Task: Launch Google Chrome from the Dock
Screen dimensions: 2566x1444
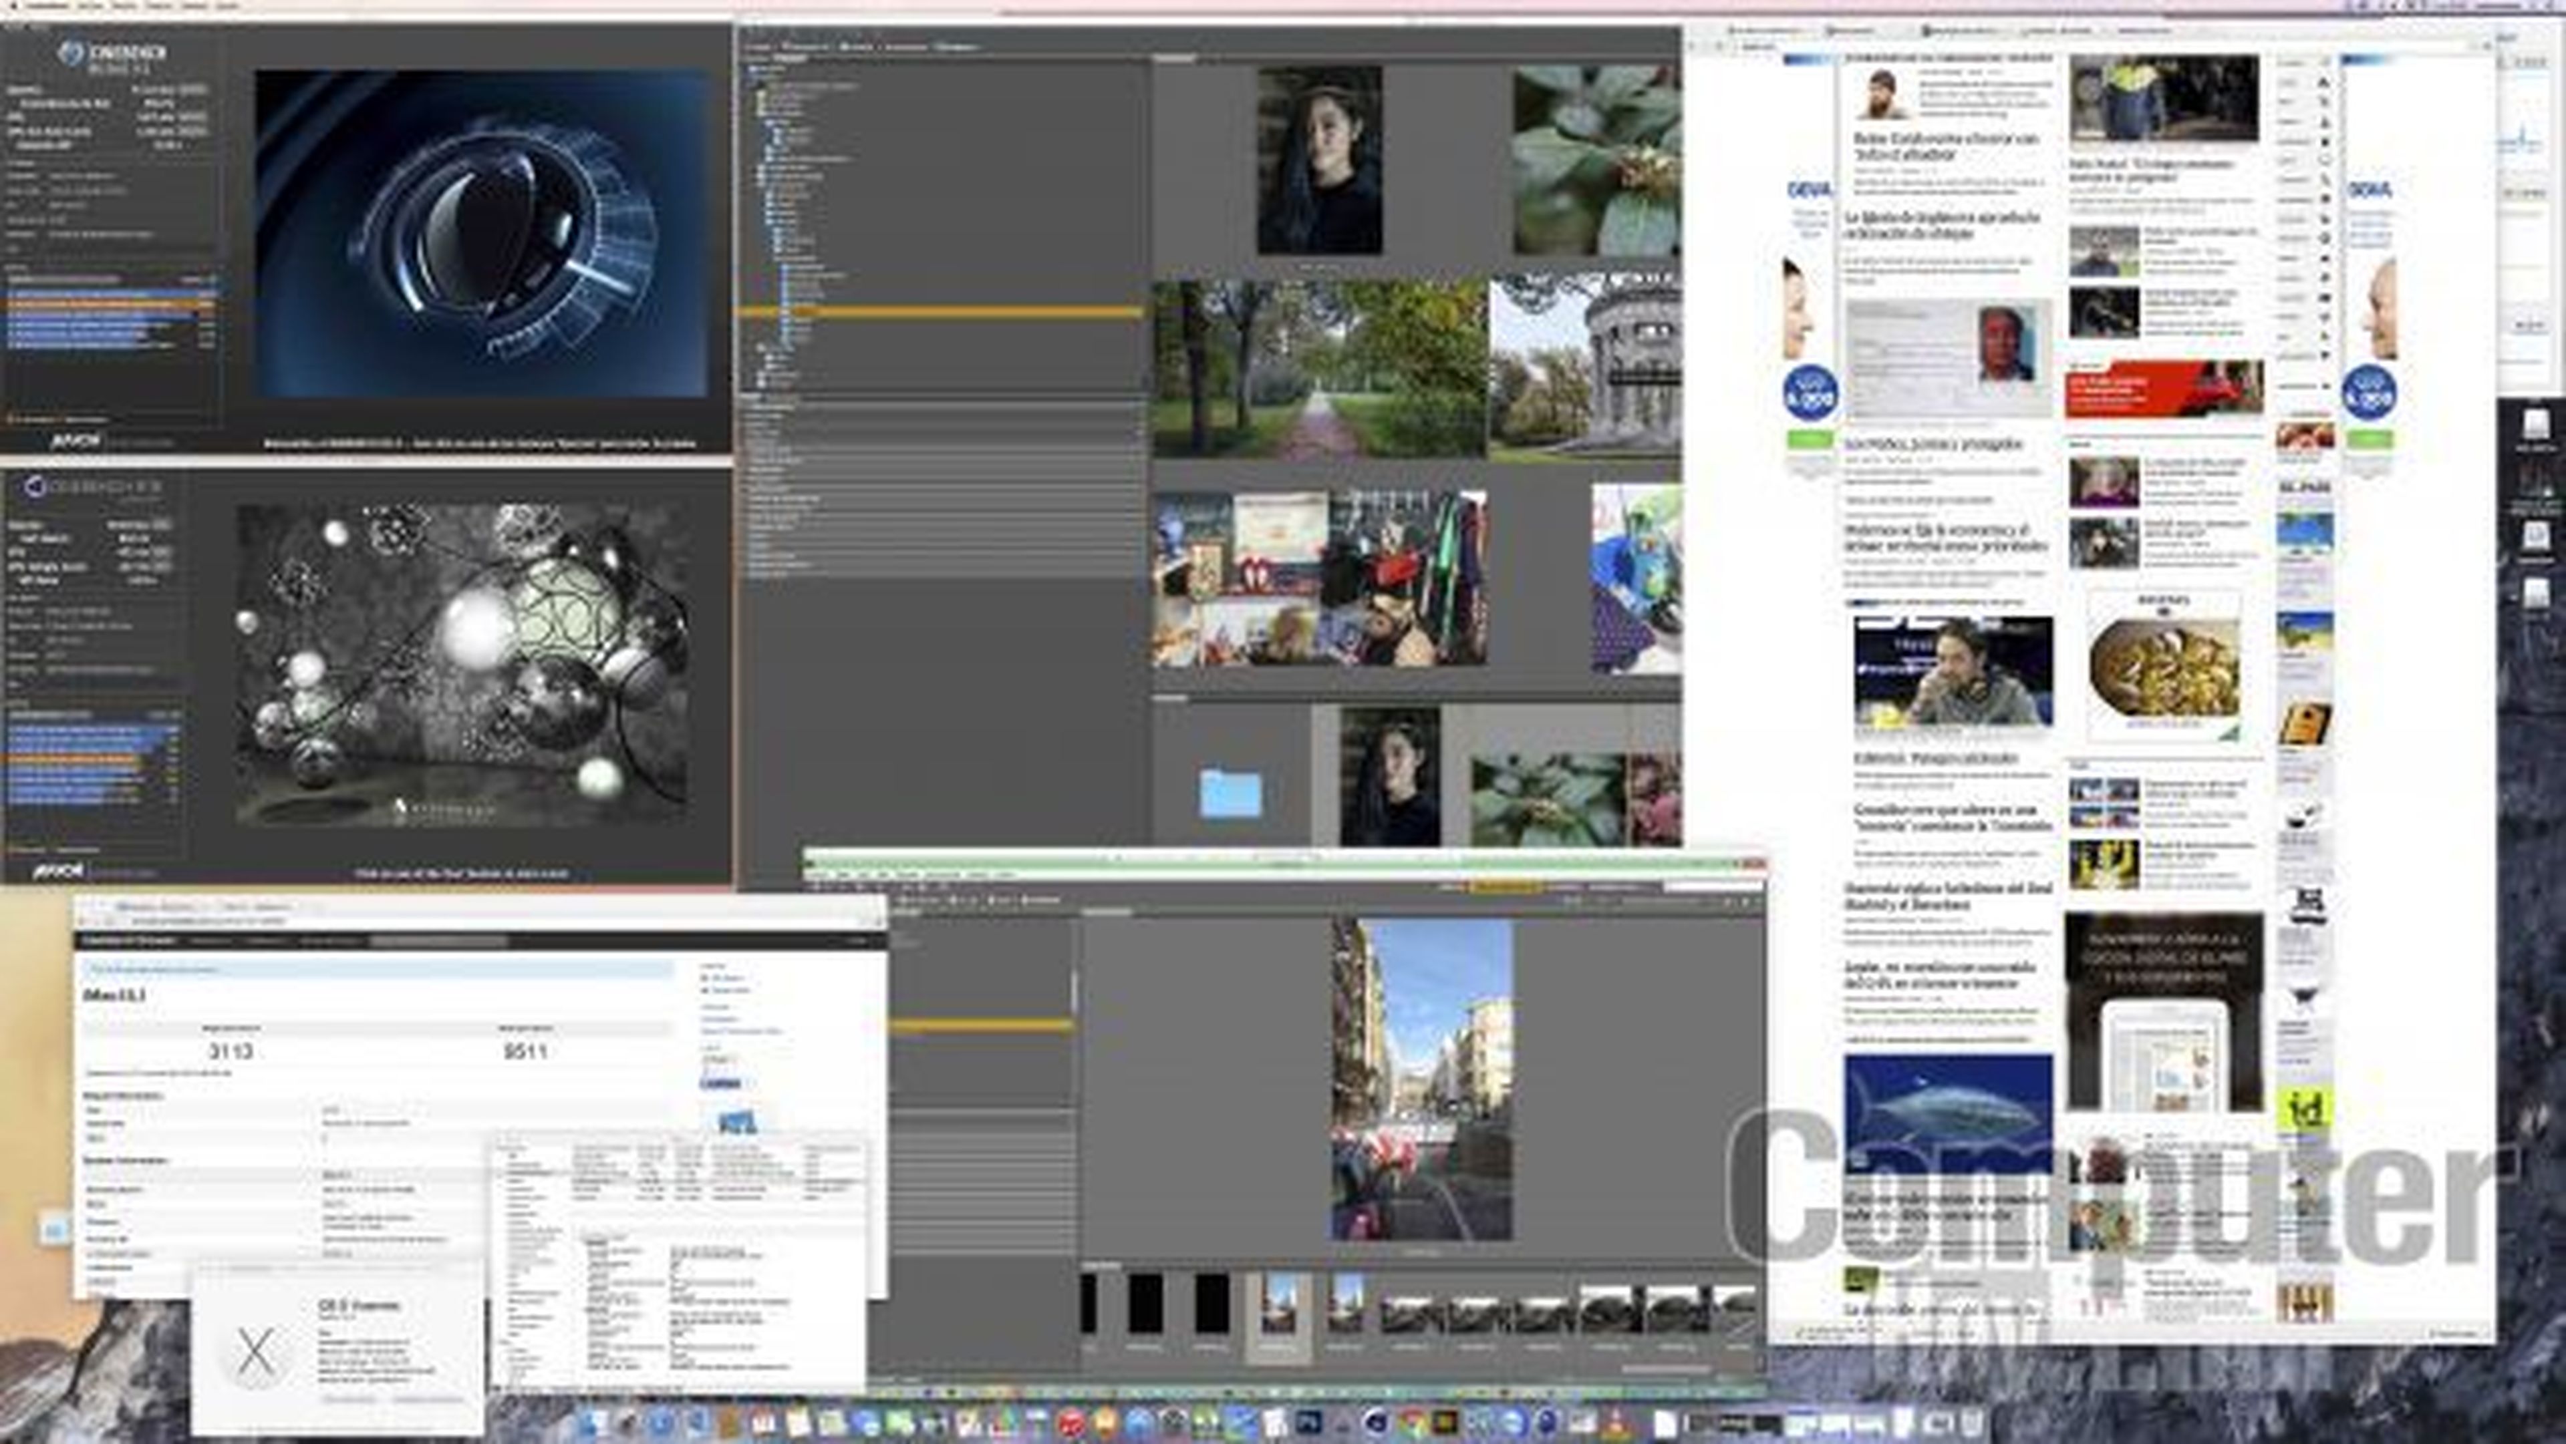Action: click(1413, 1424)
